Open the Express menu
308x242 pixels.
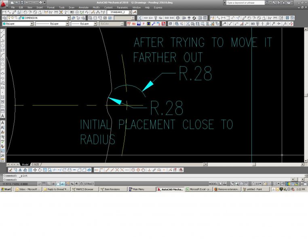[158, 7]
